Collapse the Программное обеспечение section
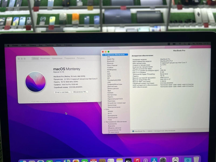Viewport: 216px width, 162px height. point(104,122)
